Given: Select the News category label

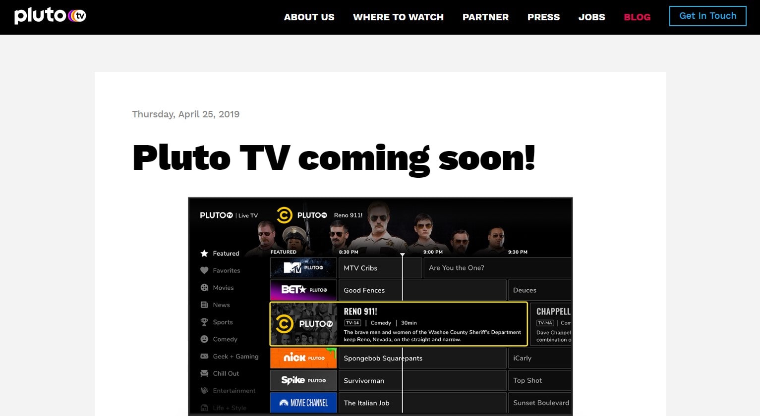Looking at the screenshot, I should pos(221,305).
